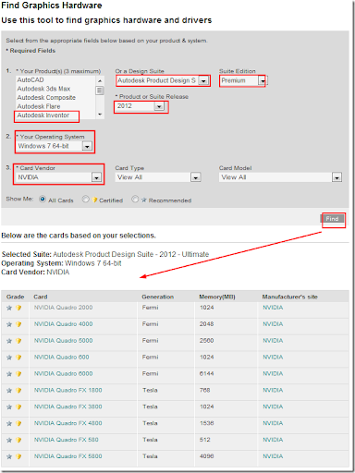Open the Card Type dropdown
Image resolution: width=355 pixels, height=473 pixels.
(x=158, y=177)
